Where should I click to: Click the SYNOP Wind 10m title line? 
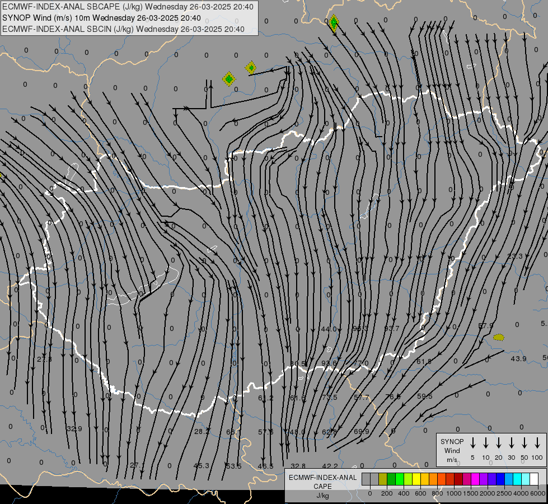(x=101, y=18)
